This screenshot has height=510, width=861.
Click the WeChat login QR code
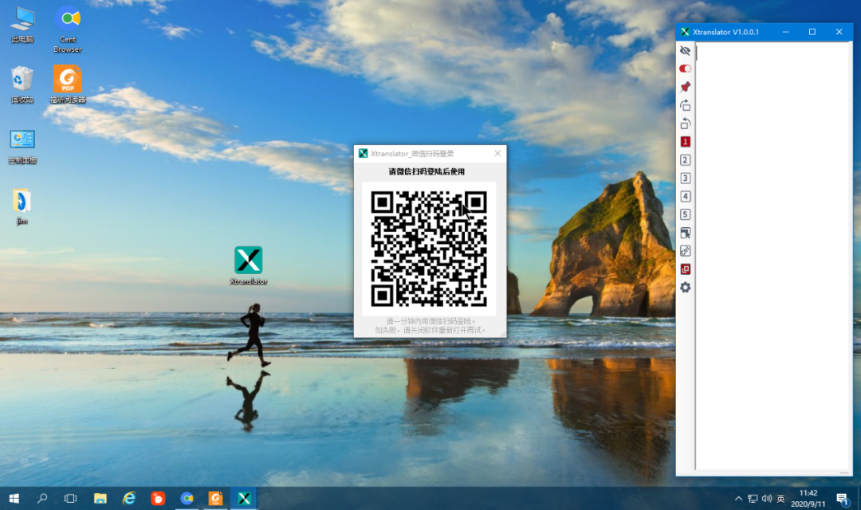(x=429, y=249)
